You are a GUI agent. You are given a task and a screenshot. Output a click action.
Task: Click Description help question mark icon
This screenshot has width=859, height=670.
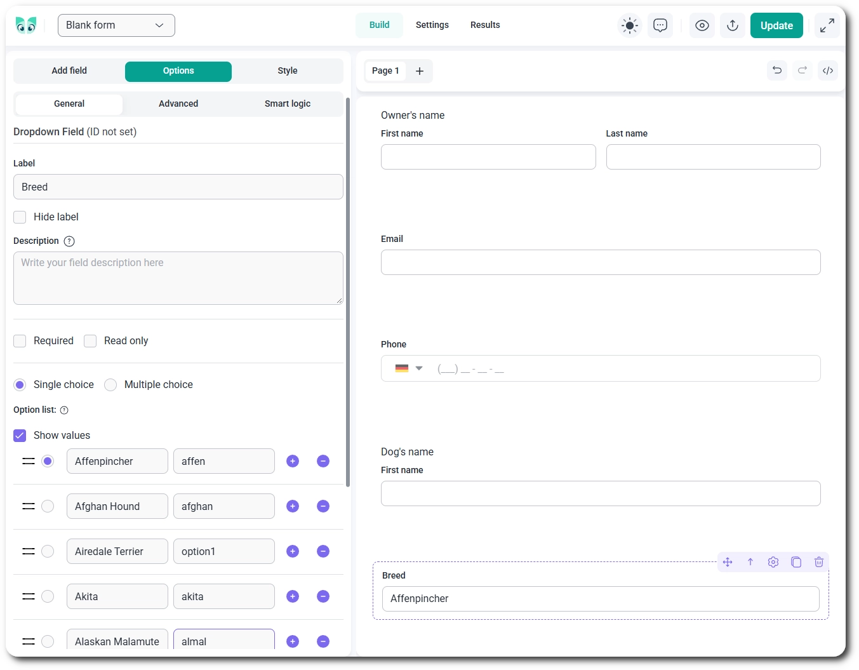point(69,241)
